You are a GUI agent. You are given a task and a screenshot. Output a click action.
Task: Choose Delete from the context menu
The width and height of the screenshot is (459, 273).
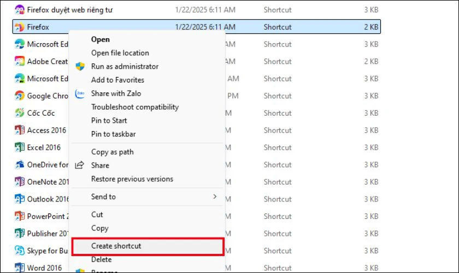coord(101,259)
